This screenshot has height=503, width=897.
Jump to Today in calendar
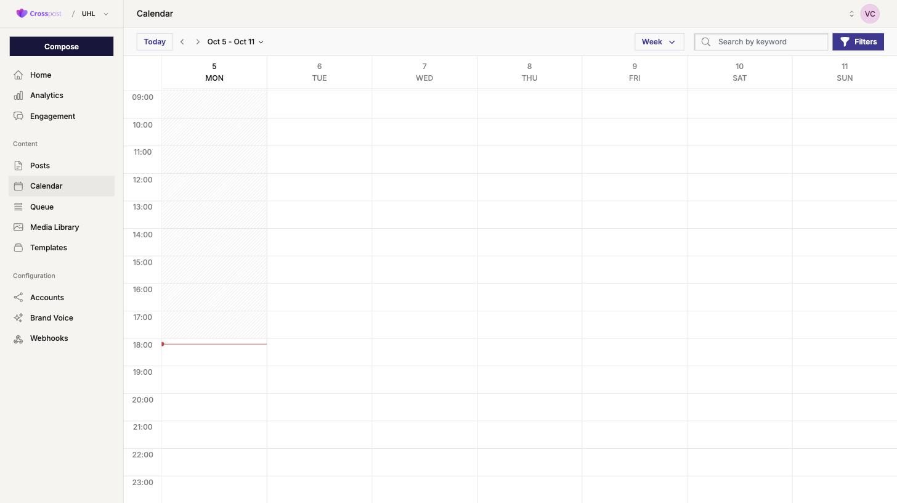(x=155, y=42)
